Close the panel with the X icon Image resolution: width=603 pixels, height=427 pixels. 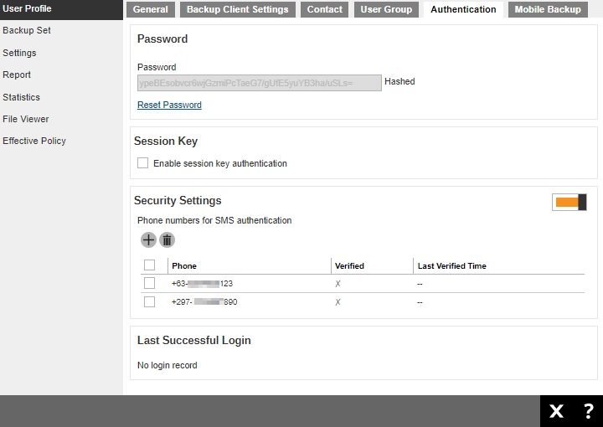556,411
